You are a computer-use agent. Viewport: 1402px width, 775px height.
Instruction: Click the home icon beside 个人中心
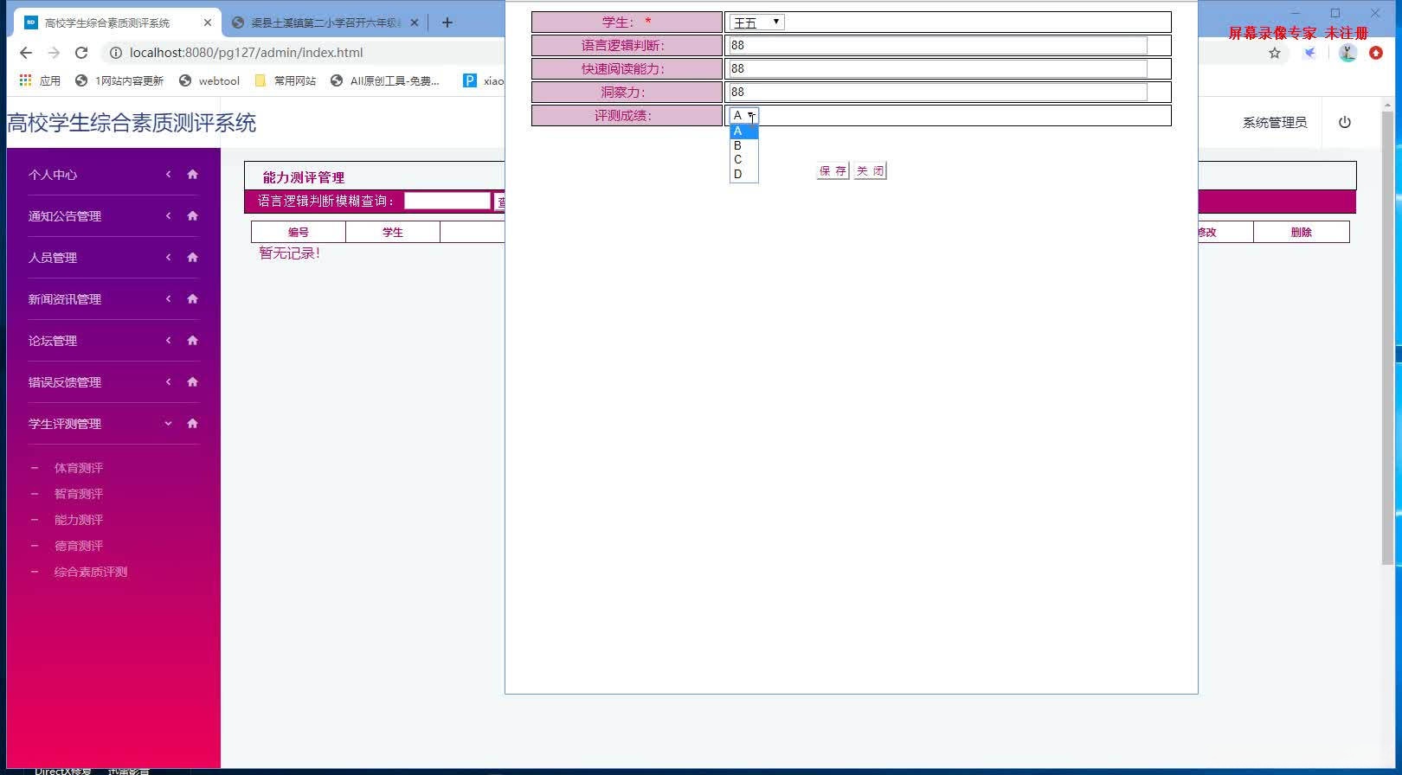(193, 174)
